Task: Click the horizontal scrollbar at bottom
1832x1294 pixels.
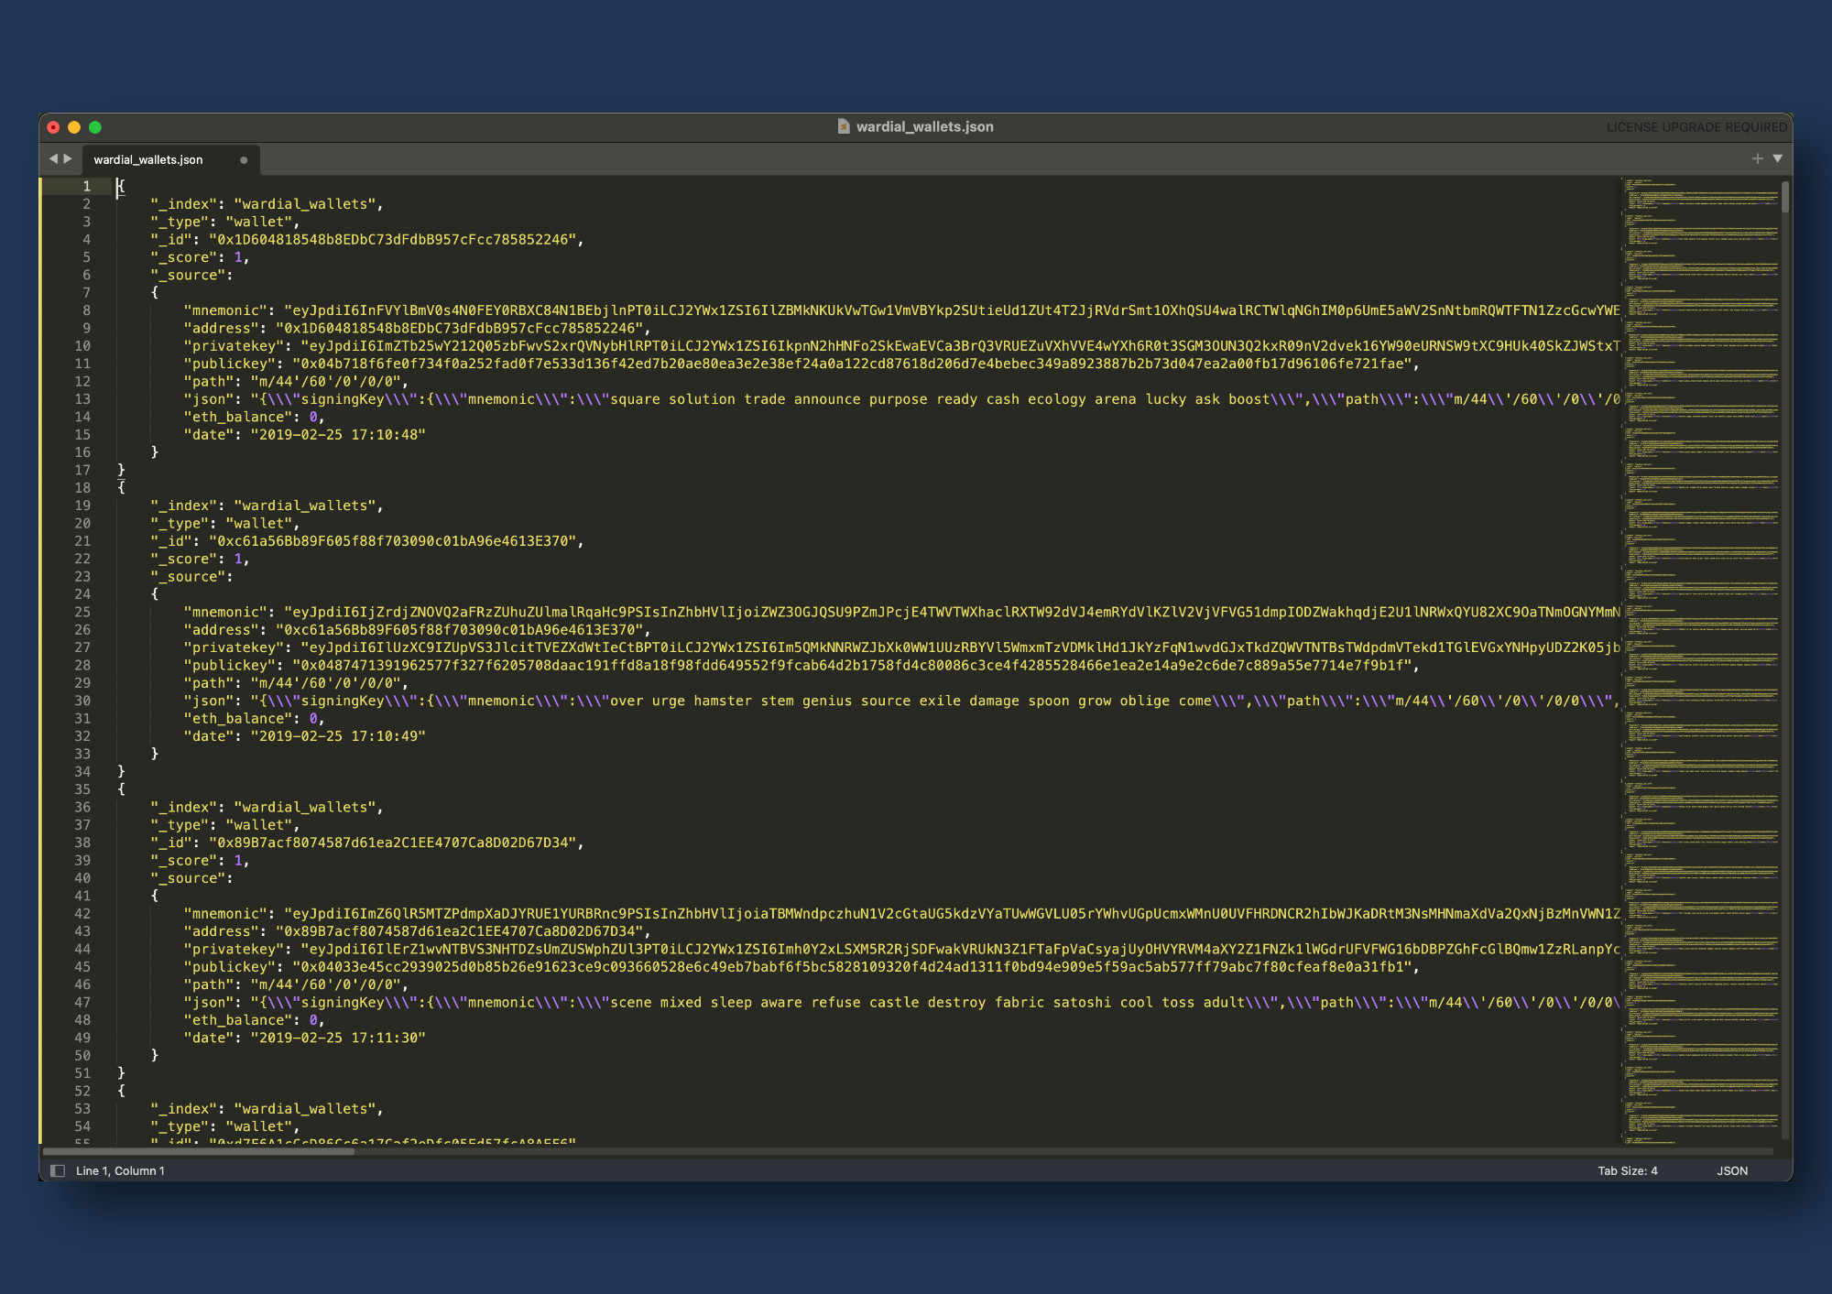Action: pos(198,1151)
